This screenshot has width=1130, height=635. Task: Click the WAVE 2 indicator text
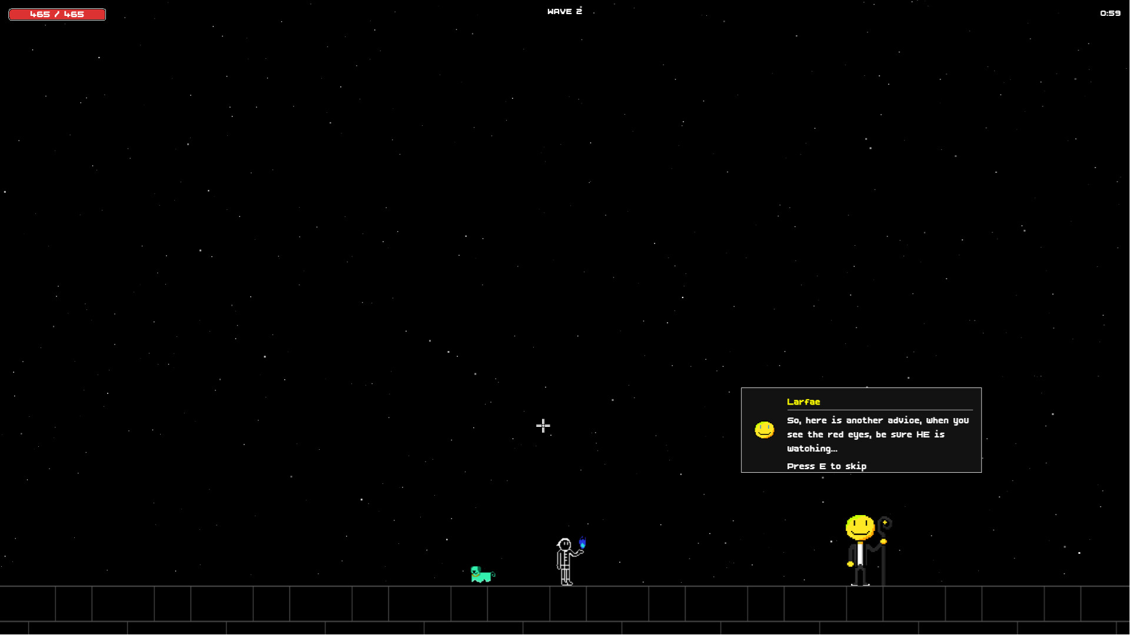pyautogui.click(x=564, y=11)
